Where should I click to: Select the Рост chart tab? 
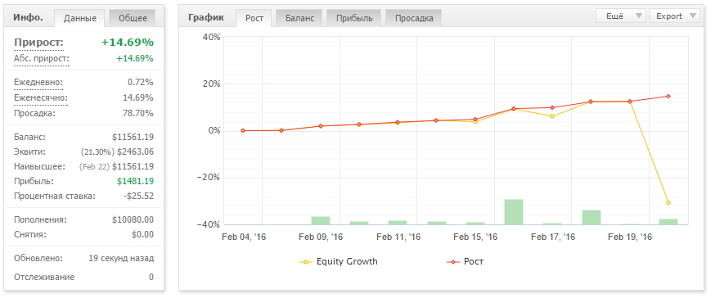coord(254,18)
